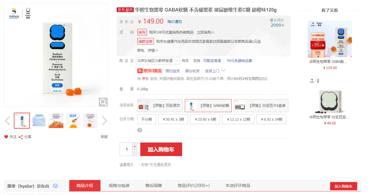Select ¥25.60 x 6期 installment
Screen dimensions: 369x195
coord(205,119)
